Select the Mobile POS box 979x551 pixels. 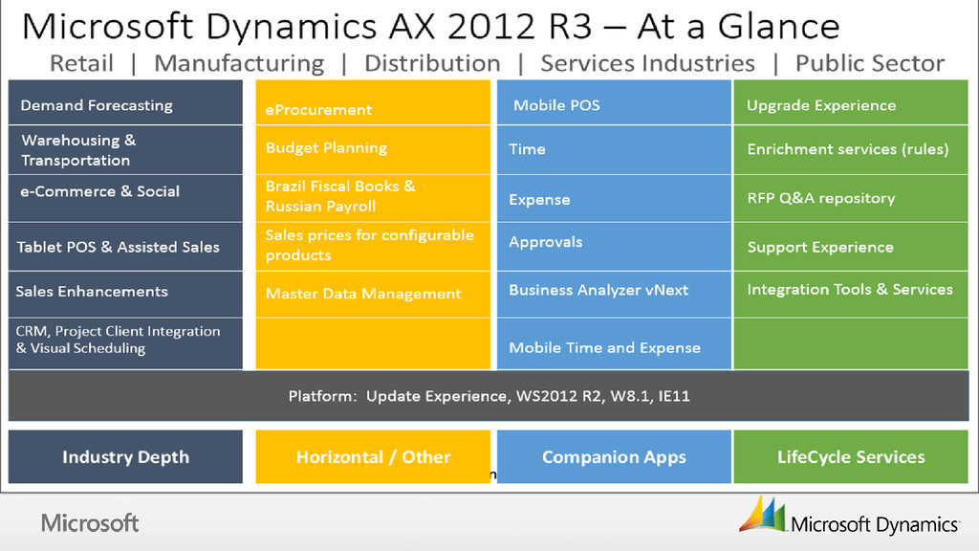[x=614, y=102]
